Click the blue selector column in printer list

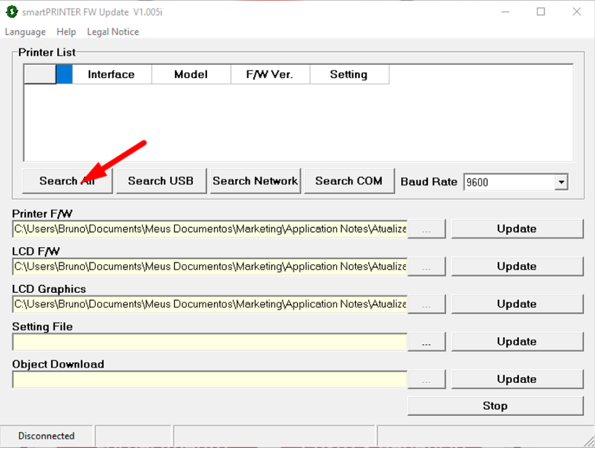(x=64, y=75)
